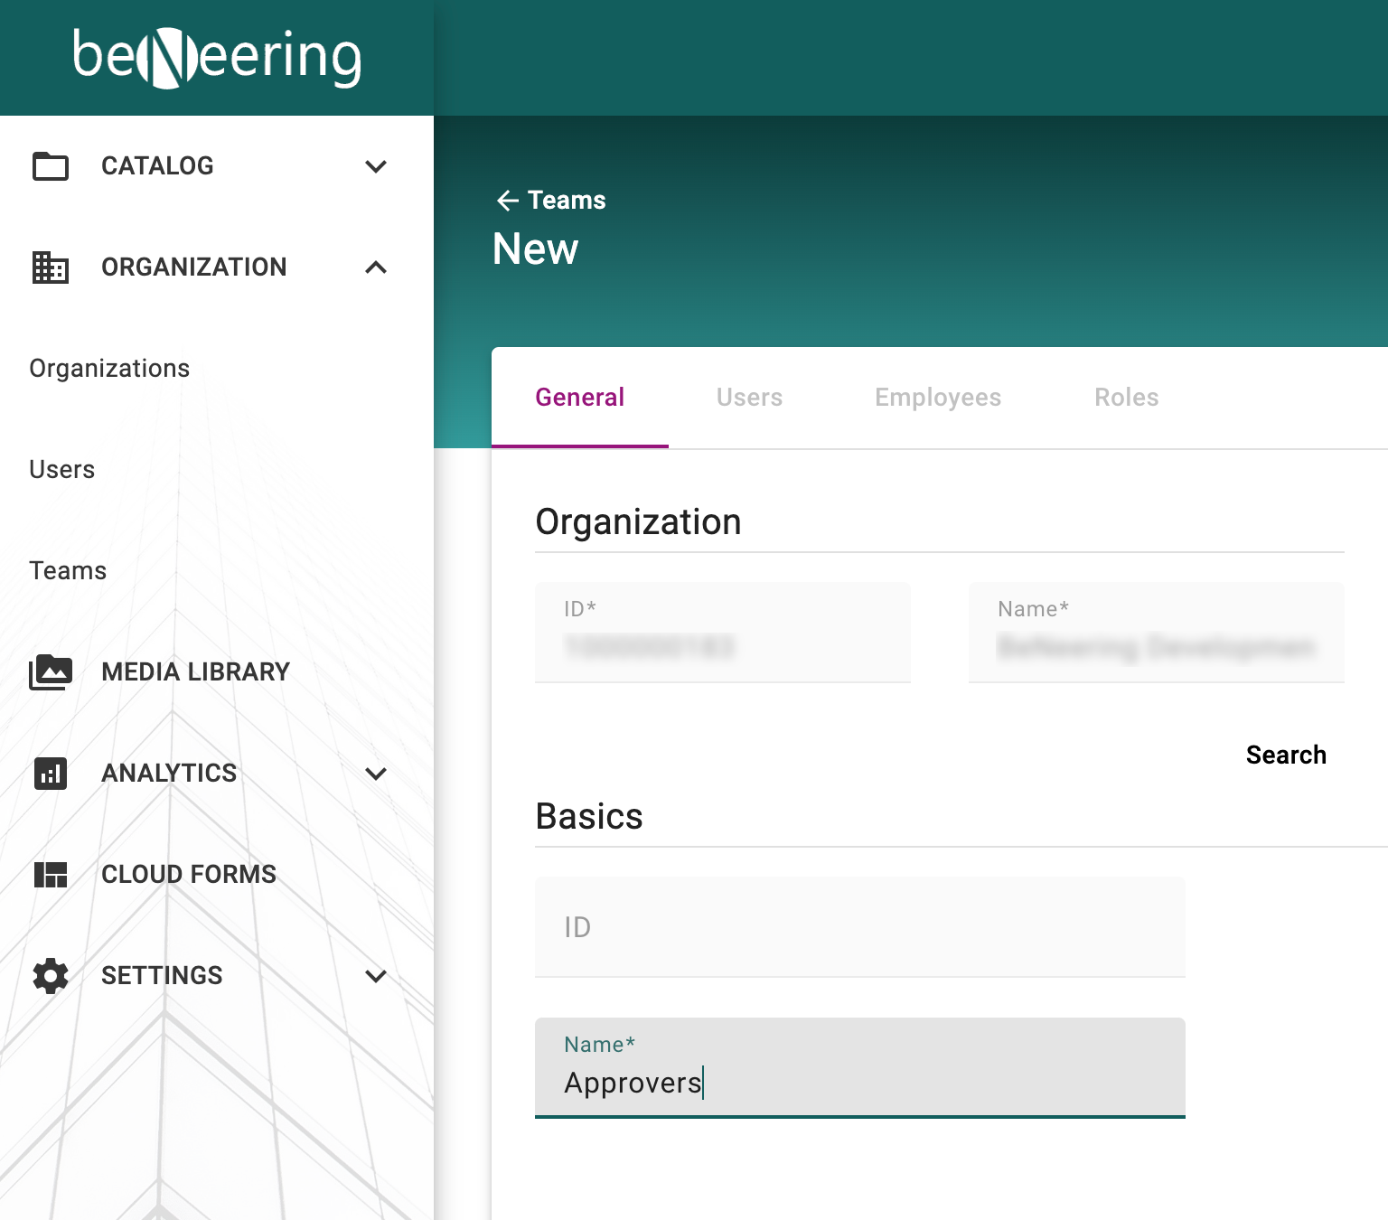Click the Media Library image icon
Image resolution: width=1388 pixels, height=1220 pixels.
tap(51, 672)
